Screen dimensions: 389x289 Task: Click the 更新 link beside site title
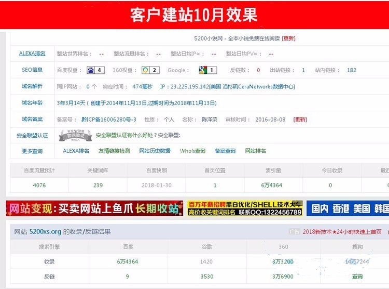click(288, 38)
